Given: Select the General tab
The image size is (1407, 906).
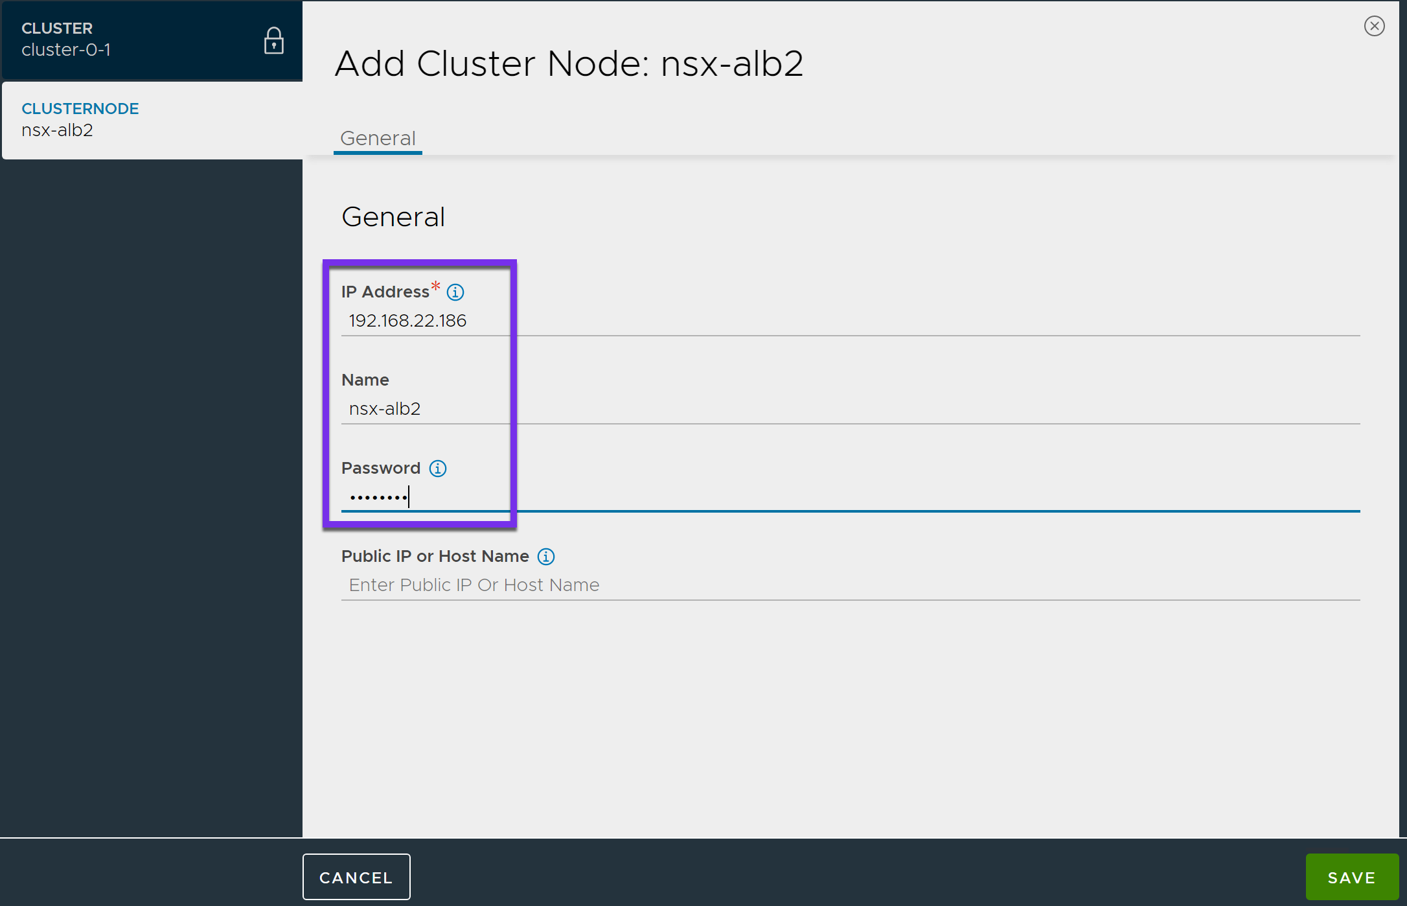Looking at the screenshot, I should click(378, 139).
